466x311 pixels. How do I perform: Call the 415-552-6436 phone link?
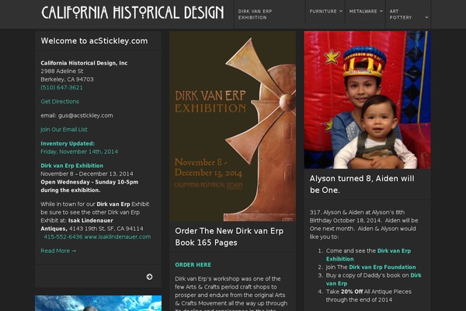pyautogui.click(x=64, y=237)
